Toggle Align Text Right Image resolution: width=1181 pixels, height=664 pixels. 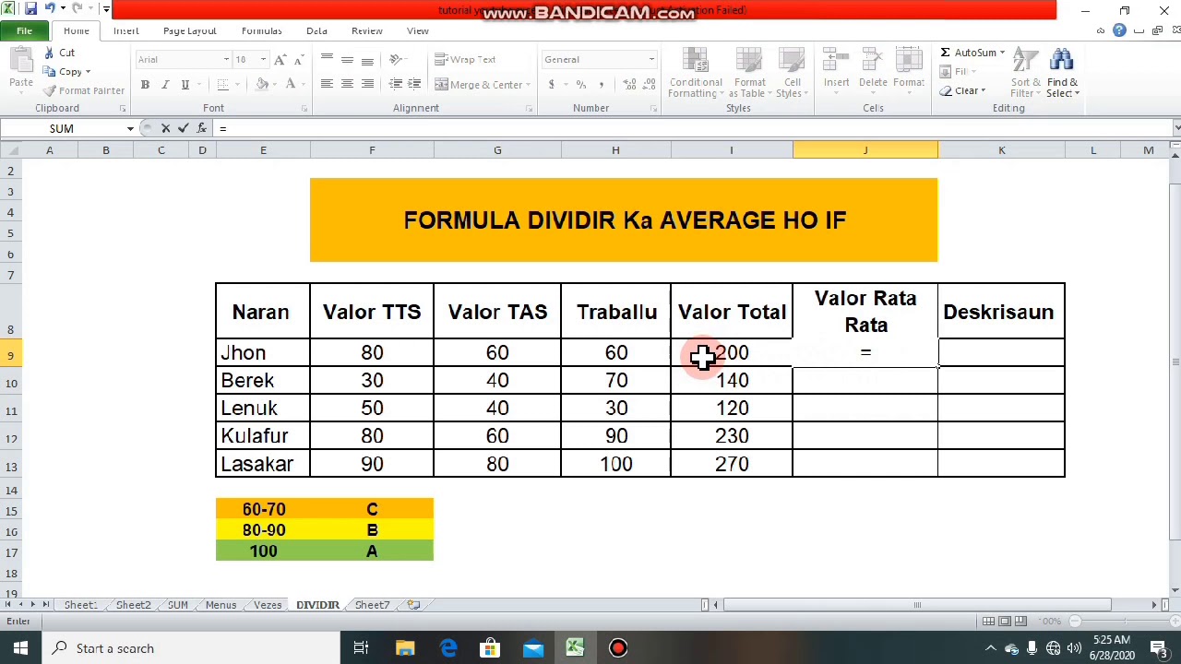click(x=367, y=84)
